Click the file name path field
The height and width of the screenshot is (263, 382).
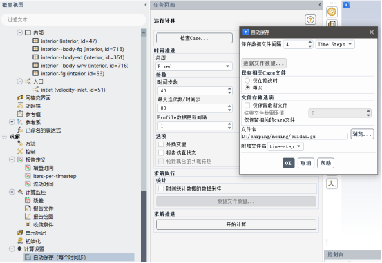(x=294, y=137)
